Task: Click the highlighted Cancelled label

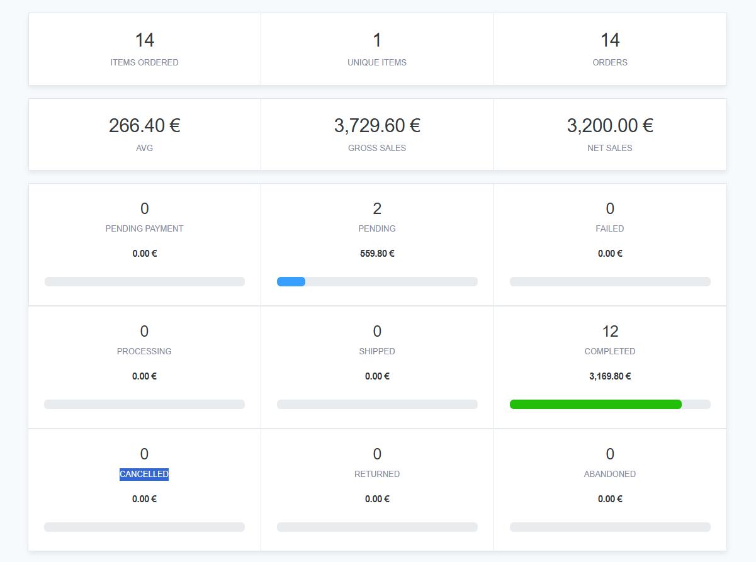Action: coord(144,474)
